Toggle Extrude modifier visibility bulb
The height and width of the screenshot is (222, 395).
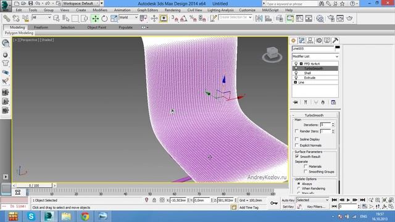tap(296, 78)
